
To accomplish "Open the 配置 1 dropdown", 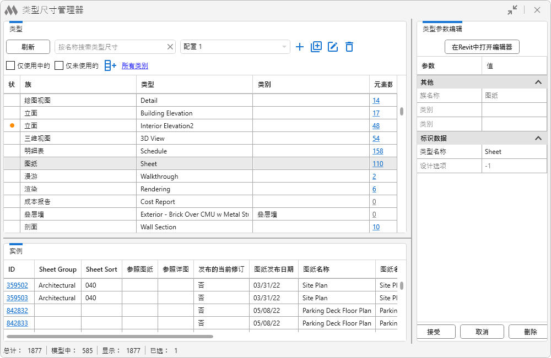I will point(235,47).
